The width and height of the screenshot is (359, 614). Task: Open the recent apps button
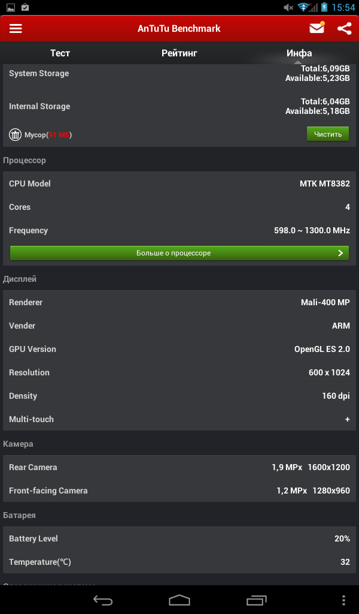point(256,600)
